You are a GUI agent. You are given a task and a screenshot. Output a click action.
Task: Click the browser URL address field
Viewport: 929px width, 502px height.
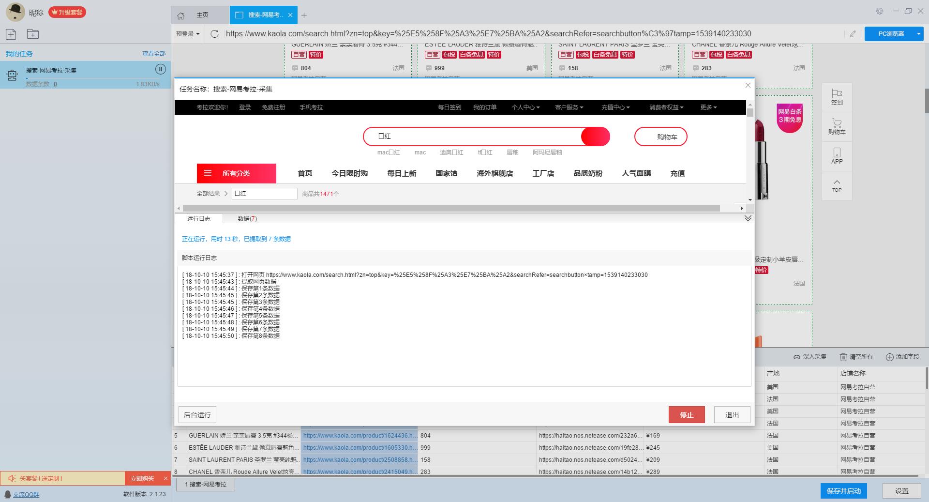coord(535,33)
